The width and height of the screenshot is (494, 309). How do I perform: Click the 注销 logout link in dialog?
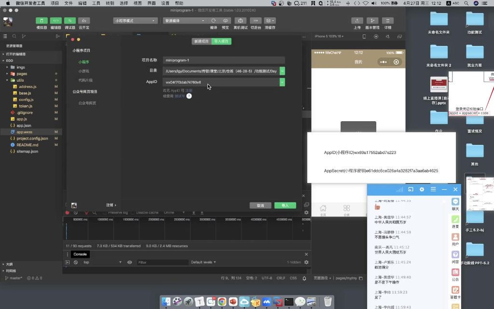[x=111, y=205]
